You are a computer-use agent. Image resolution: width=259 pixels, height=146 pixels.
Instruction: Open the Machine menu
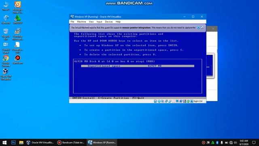coord(81,21)
